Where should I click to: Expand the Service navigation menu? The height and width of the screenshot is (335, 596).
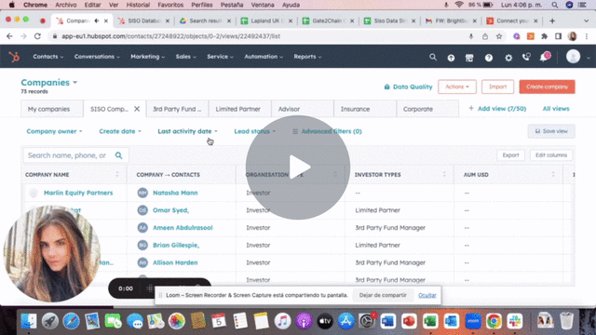tap(220, 57)
